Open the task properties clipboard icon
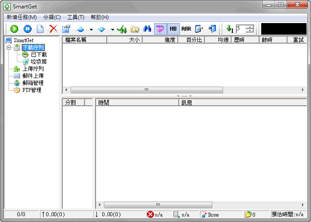Screen dimensions: 311x222 67,29
